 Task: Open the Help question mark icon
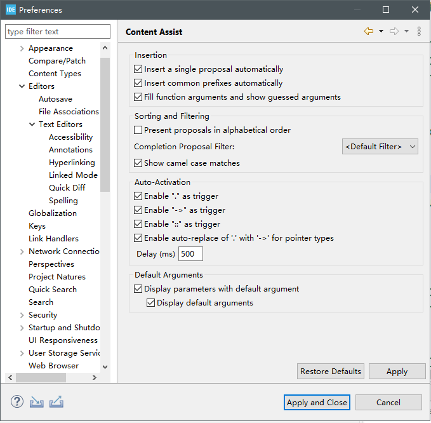pos(17,401)
